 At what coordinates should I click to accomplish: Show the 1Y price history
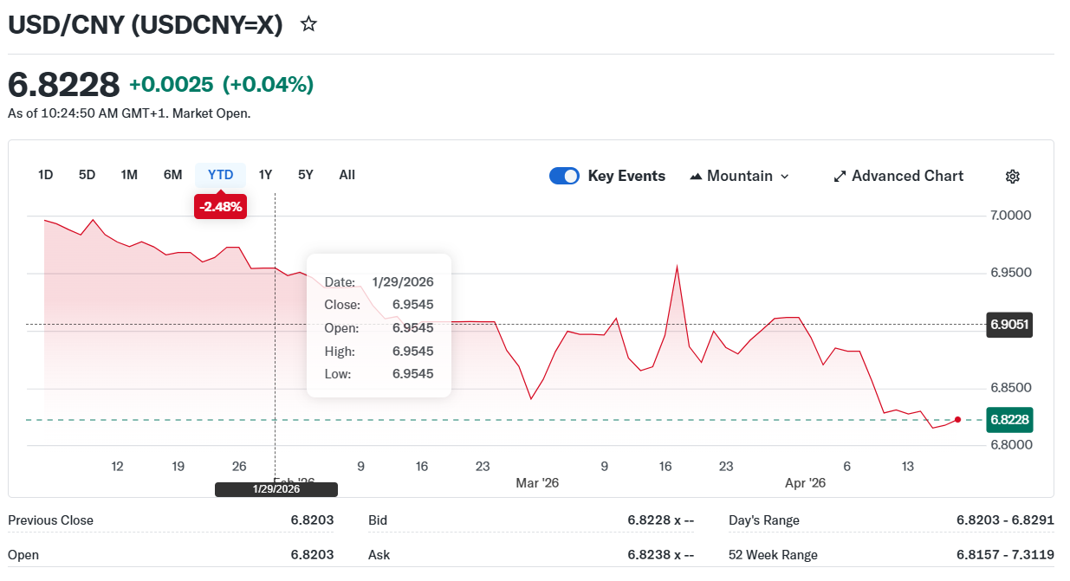[x=265, y=175]
